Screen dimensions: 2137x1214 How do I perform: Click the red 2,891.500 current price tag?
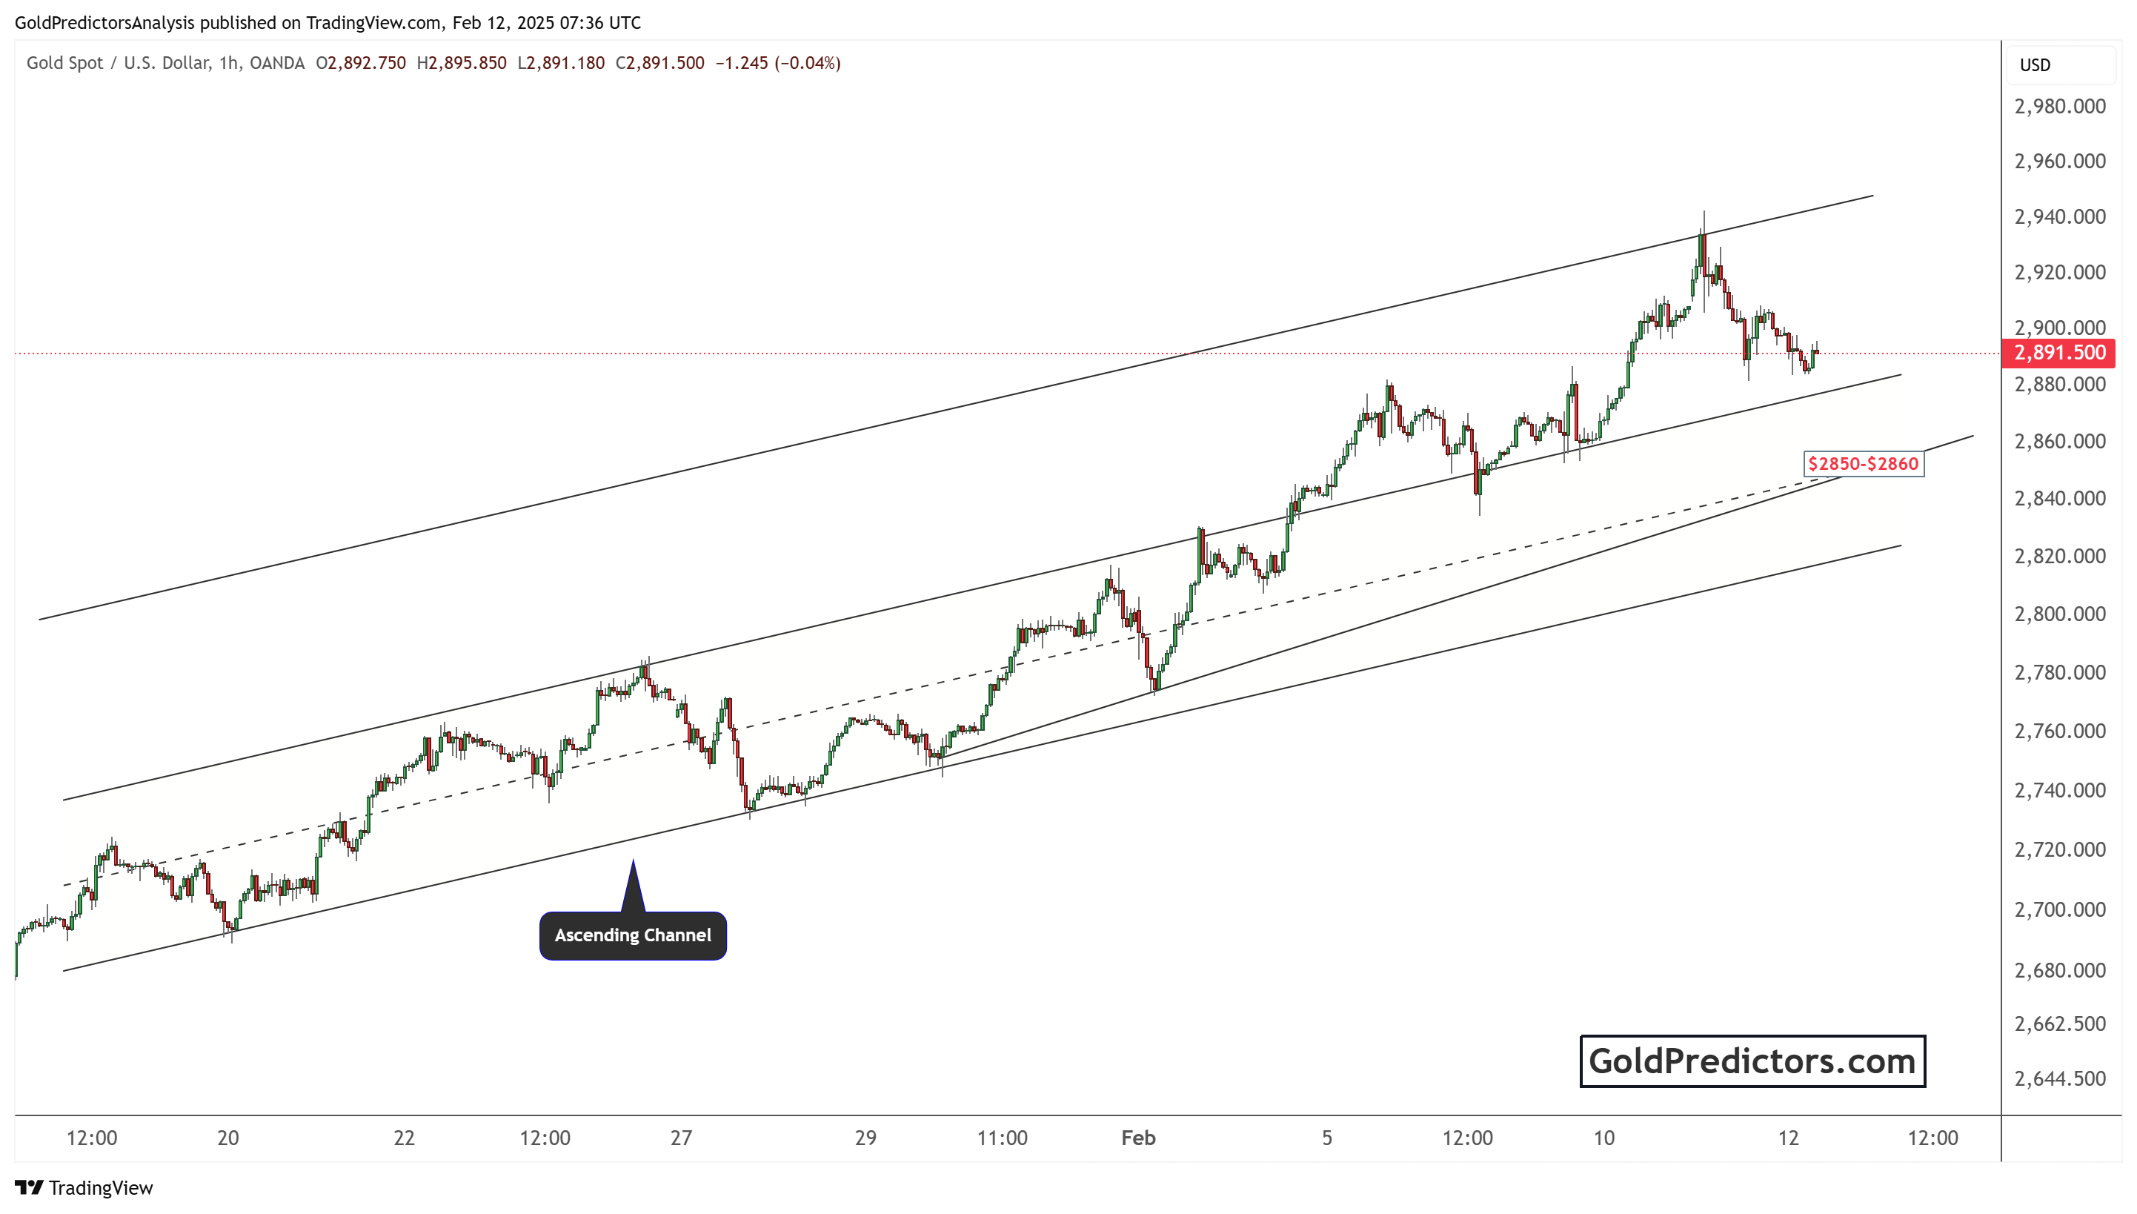[x=2058, y=353]
